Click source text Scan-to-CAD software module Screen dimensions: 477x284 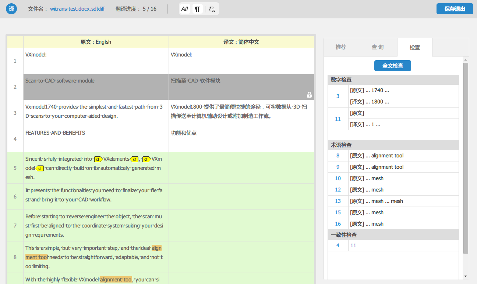[x=60, y=81]
